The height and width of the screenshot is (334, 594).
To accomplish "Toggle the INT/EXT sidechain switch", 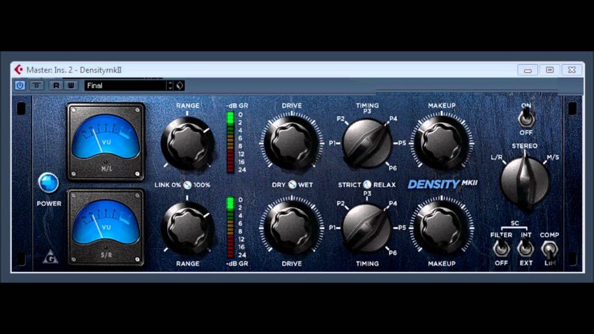I will 525,248.
